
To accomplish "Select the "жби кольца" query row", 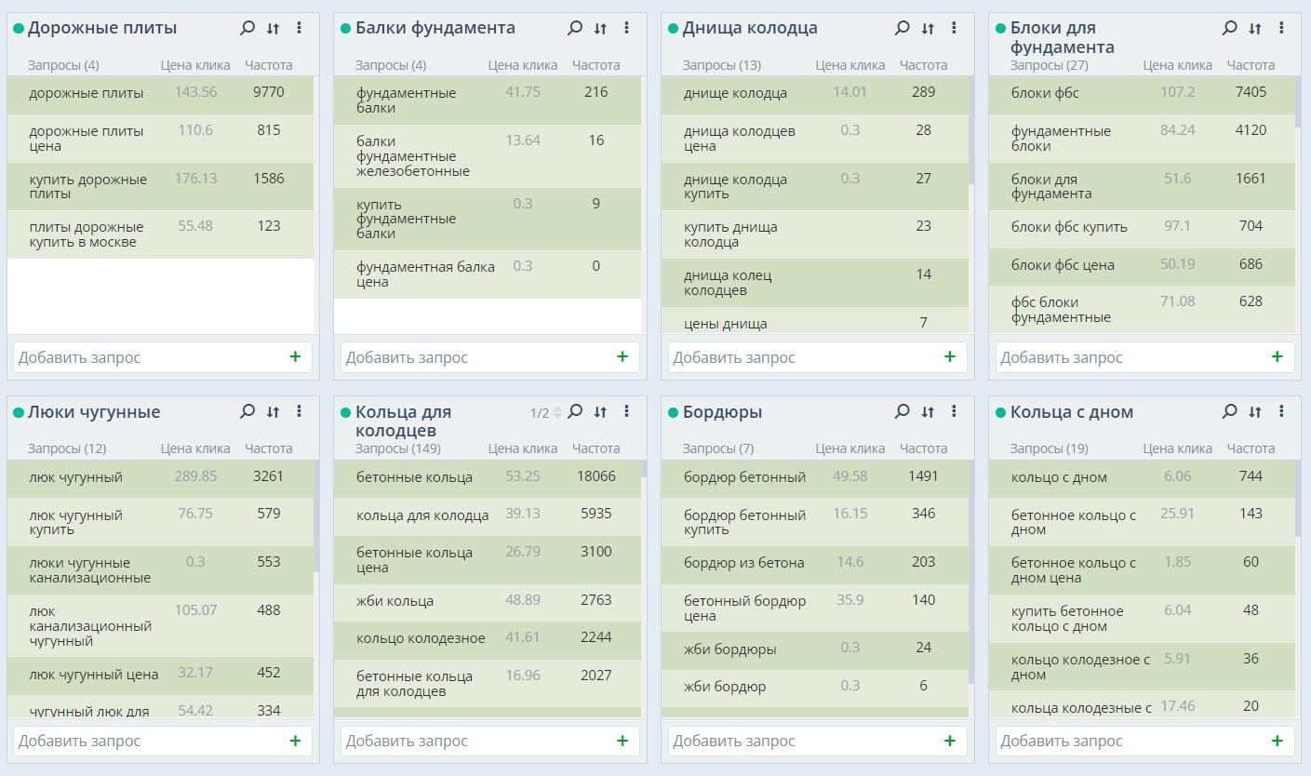I will pos(395,601).
